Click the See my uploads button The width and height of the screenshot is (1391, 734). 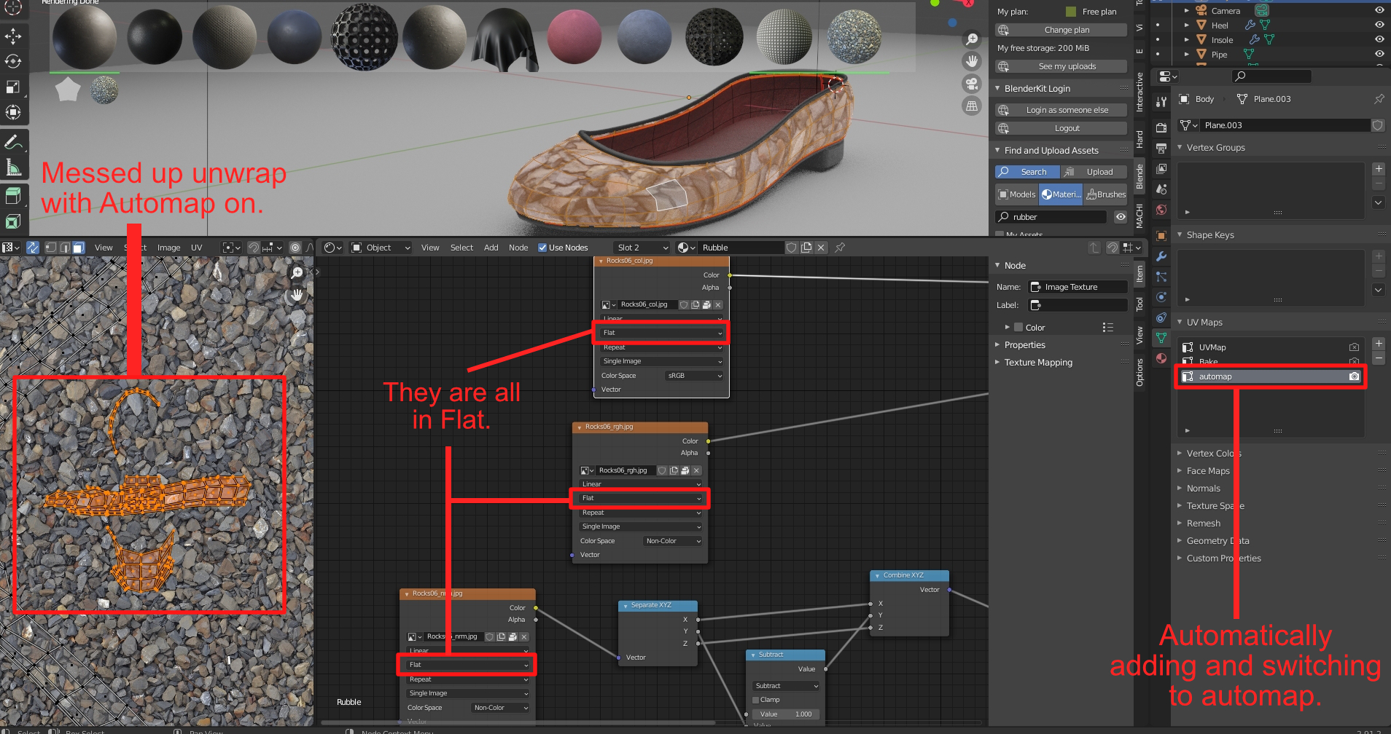click(1061, 66)
